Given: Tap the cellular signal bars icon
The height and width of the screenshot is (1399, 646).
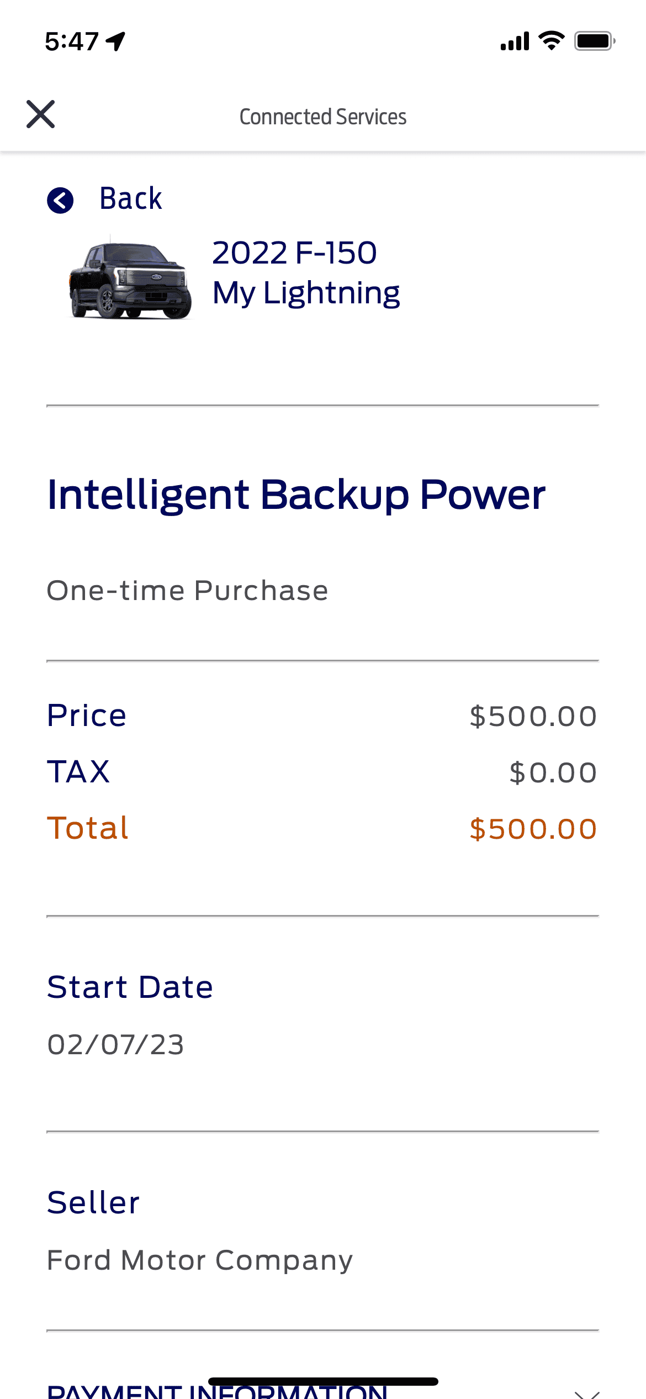Looking at the screenshot, I should pyautogui.click(x=515, y=41).
